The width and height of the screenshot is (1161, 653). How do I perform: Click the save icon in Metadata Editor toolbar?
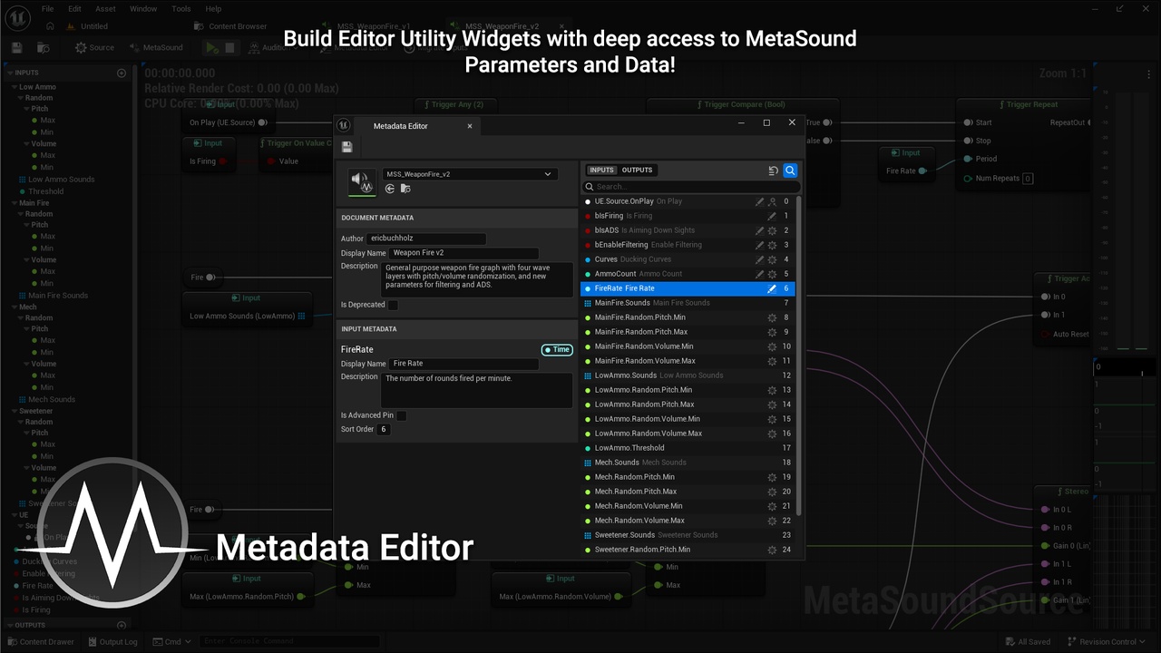coord(346,147)
